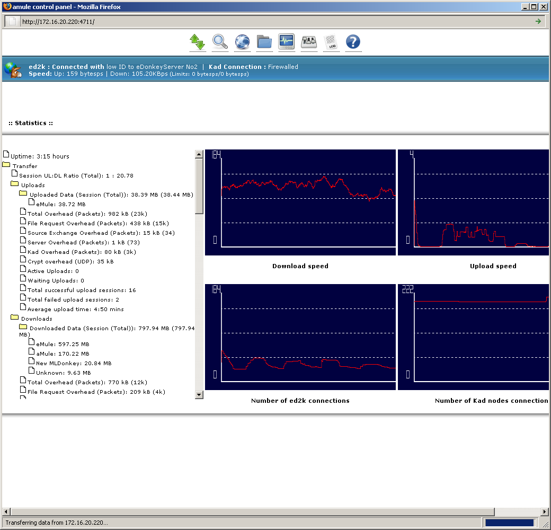Image resolution: width=551 pixels, height=530 pixels.
Task: Collapse the Transfer folder node
Action: click(x=6, y=164)
